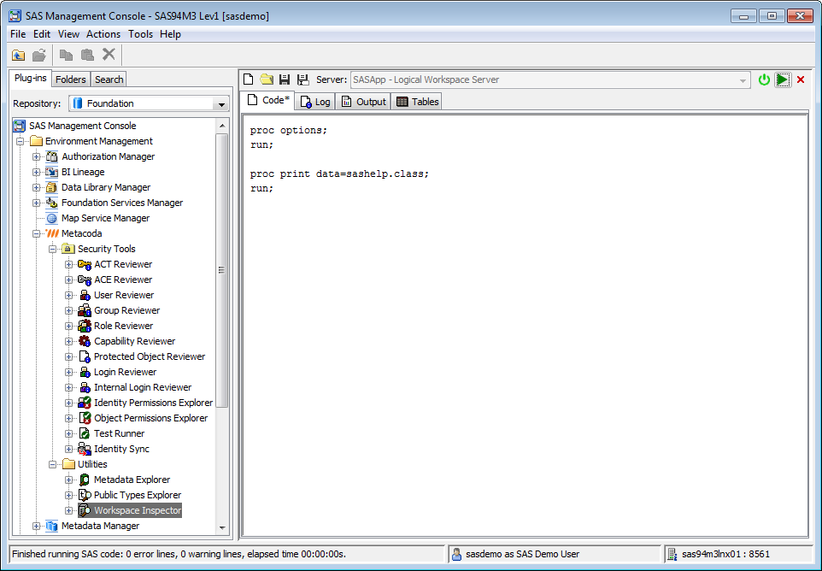Click the BI Lineage icon
This screenshot has width=822, height=571.
click(x=51, y=172)
